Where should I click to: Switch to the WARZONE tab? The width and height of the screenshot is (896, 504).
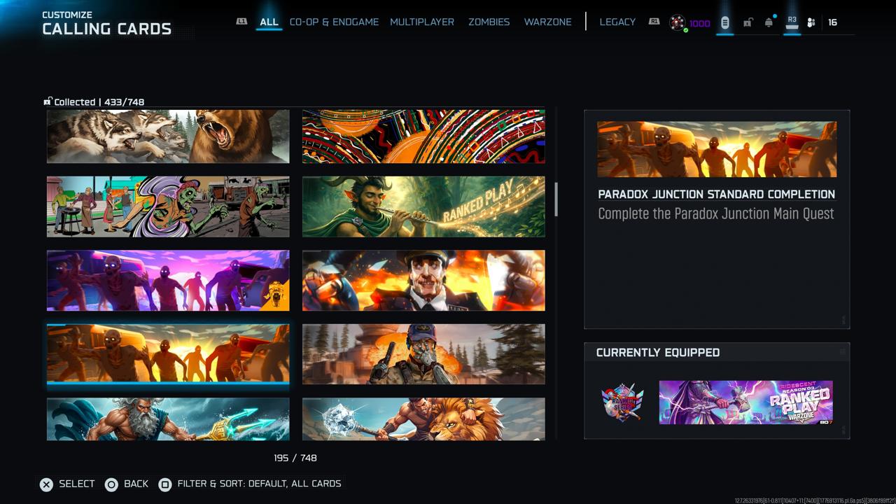(547, 22)
